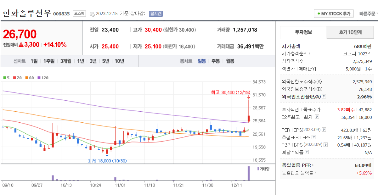Select the 1주일 line chart period
Screen dimensions: 378x195
[x=49, y=61]
